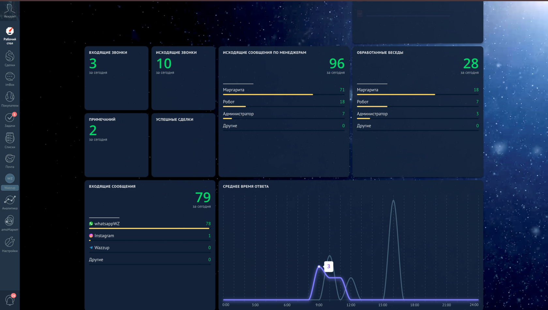Select Маргарита in outgoing messages widget
The image size is (548, 310).
coord(234,90)
